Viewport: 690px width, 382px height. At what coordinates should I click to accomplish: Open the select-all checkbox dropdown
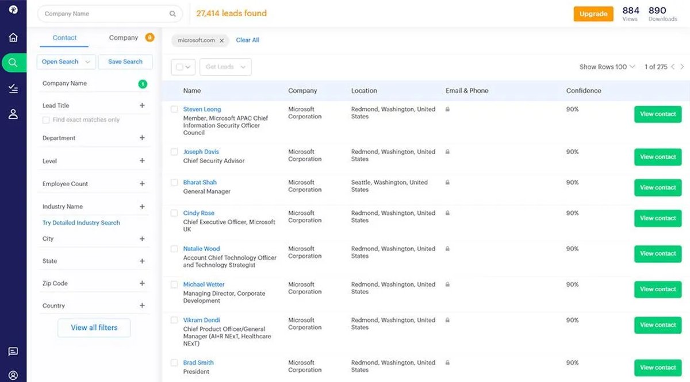click(183, 67)
